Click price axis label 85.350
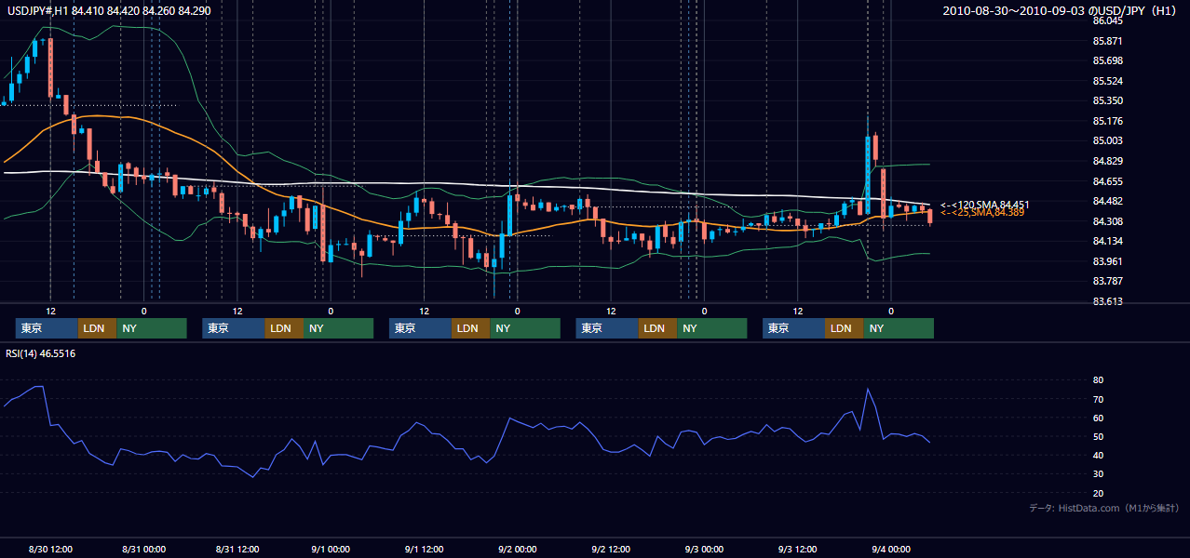This screenshot has width=1190, height=558. pyautogui.click(x=1107, y=100)
